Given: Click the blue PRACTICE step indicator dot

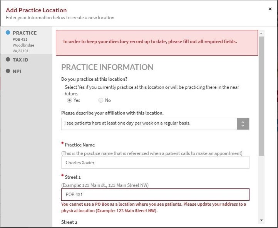Looking at the screenshot, I should pyautogui.click(x=8, y=33).
